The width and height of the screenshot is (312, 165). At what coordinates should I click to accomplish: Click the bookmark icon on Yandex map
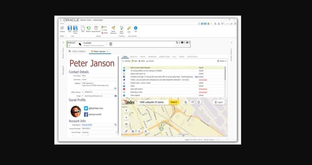[198, 102]
